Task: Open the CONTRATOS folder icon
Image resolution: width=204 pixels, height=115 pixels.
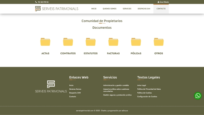Action: coord(68,42)
